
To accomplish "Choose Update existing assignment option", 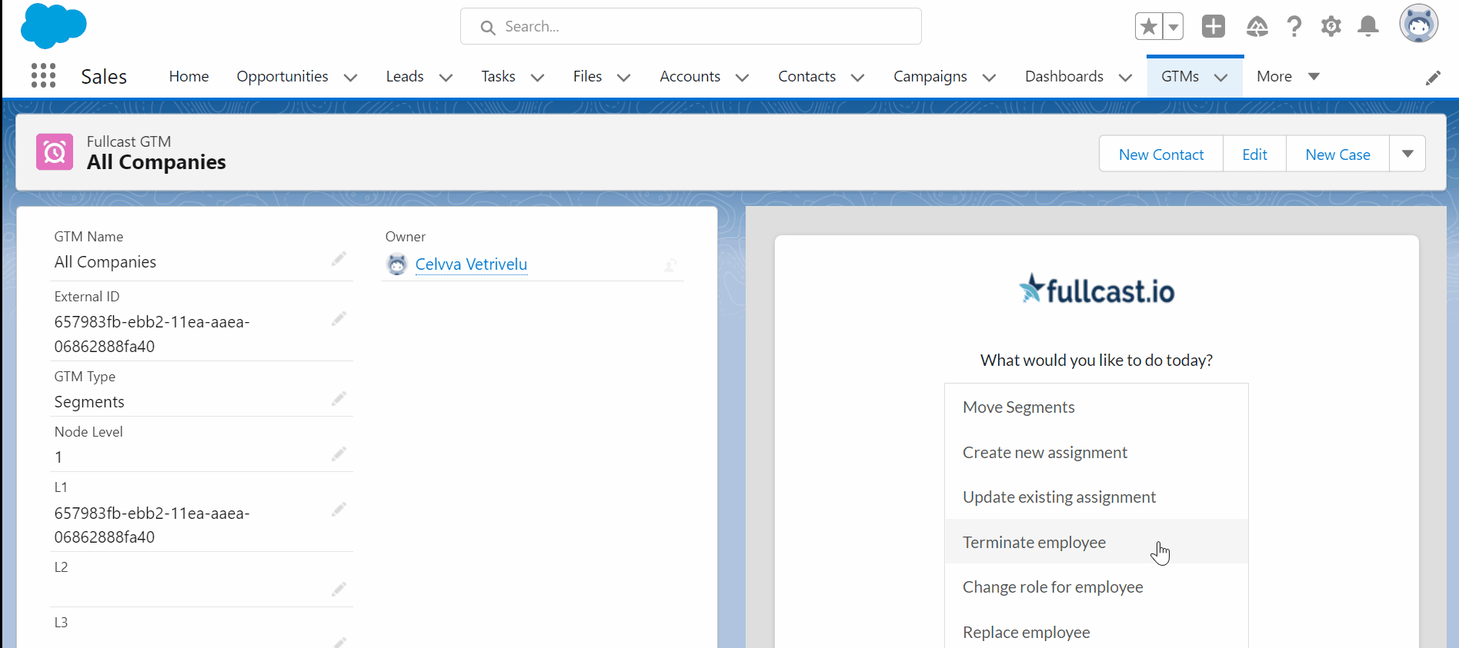I will click(x=1096, y=497).
